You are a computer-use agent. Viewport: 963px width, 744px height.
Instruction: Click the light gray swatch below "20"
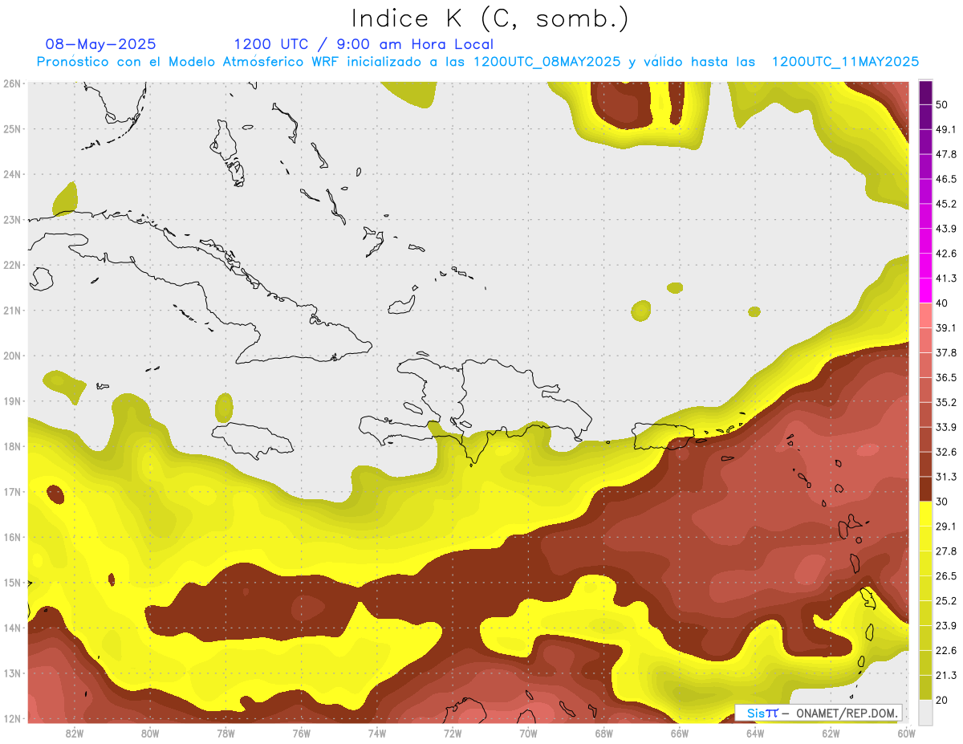coord(925,711)
